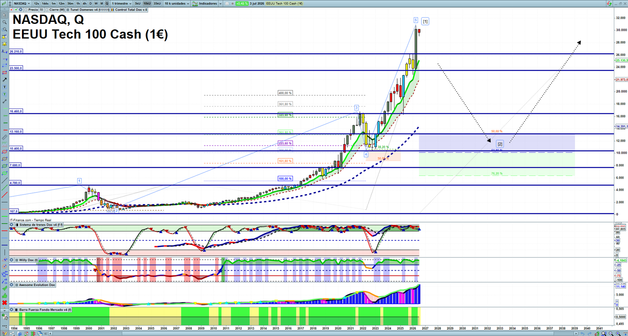Switch to the W weekly timeframe
Viewport: 628px width, 336px height.
pos(96,4)
